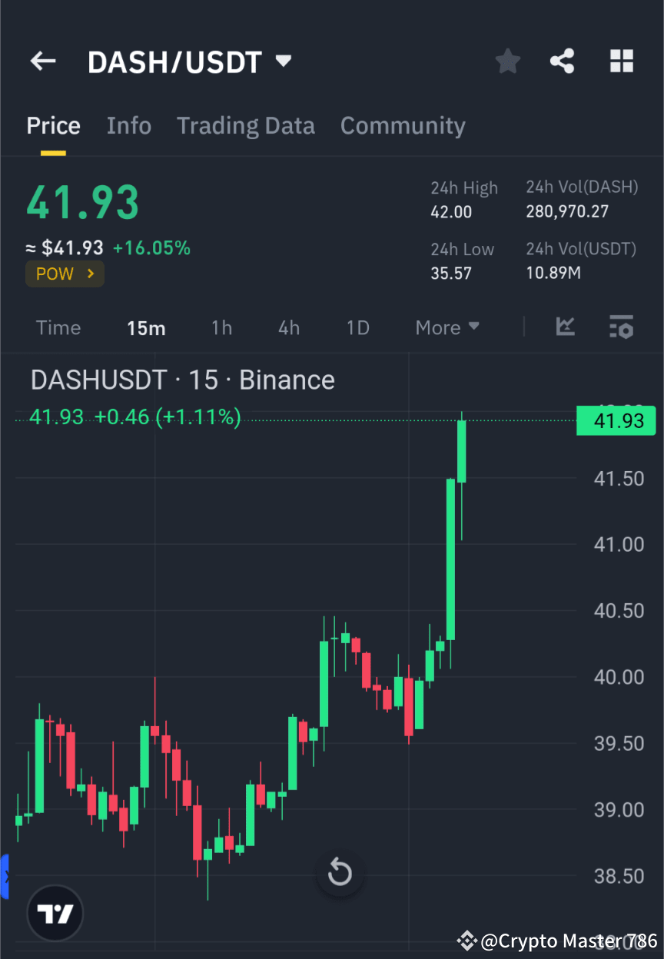664x959 pixels.
Task: Select the 1h timeframe
Action: 221,327
